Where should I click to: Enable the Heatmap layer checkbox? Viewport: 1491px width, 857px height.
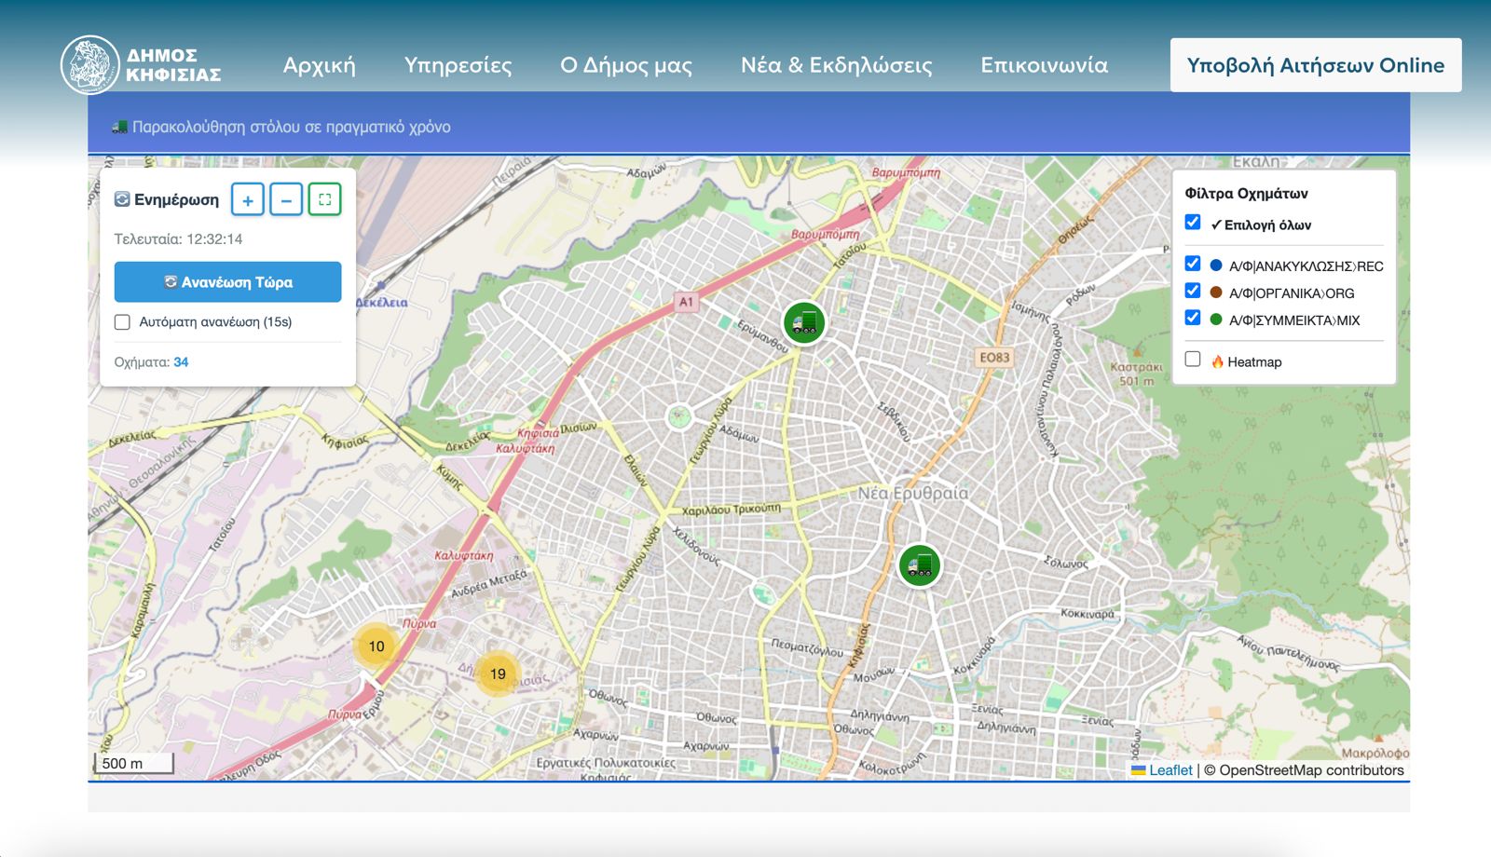[1193, 360]
